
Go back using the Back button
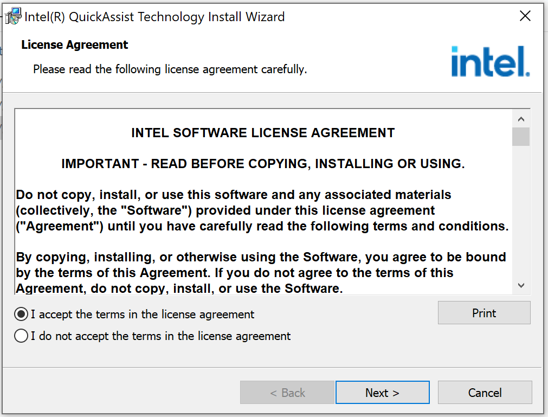coord(287,393)
